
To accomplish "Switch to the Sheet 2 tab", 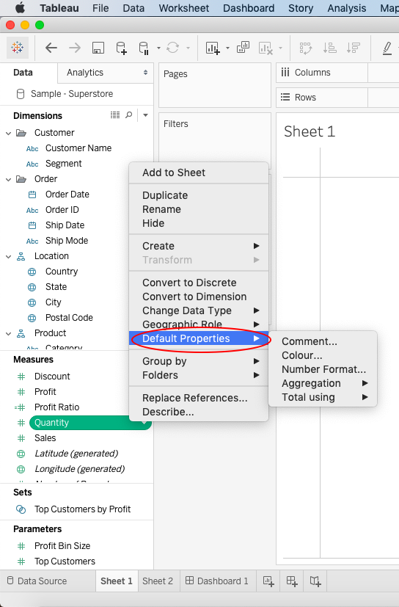I will point(158,581).
